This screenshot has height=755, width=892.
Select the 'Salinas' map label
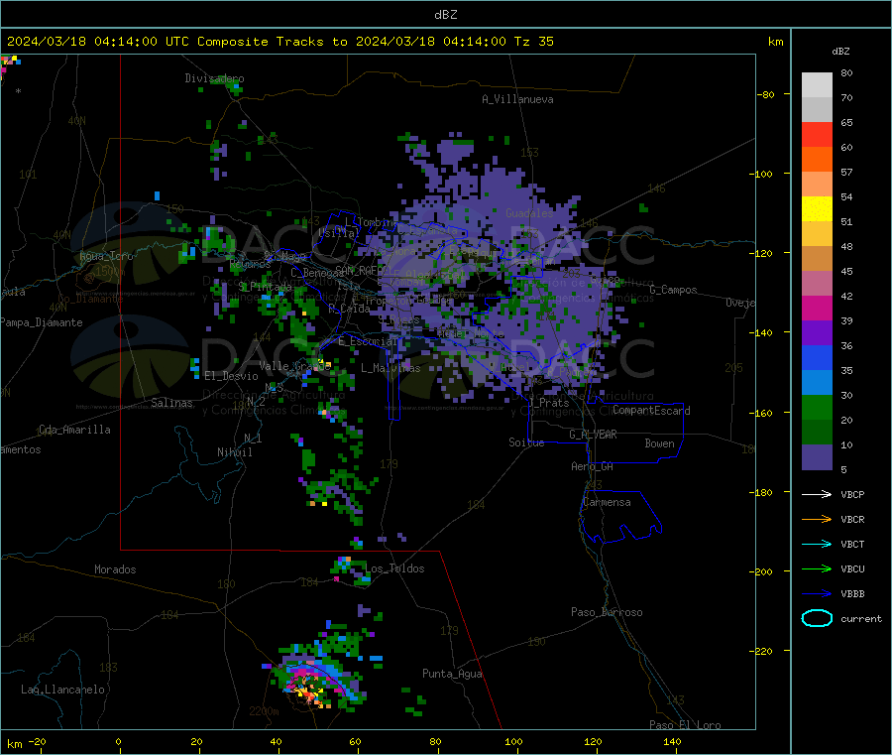171,403
